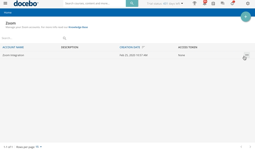Click the account search magnifier icon
This screenshot has width=255, height=150.
point(65,38)
